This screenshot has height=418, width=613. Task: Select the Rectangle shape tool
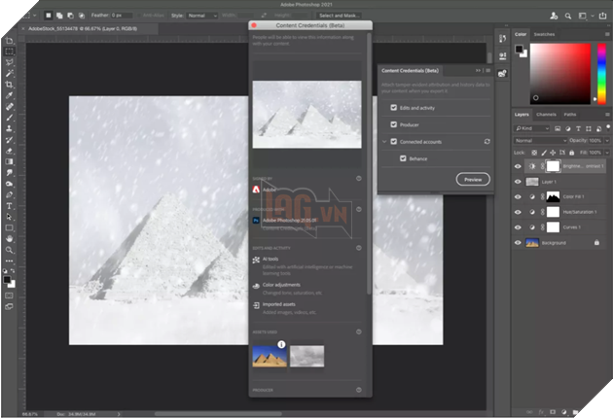pyautogui.click(x=10, y=227)
